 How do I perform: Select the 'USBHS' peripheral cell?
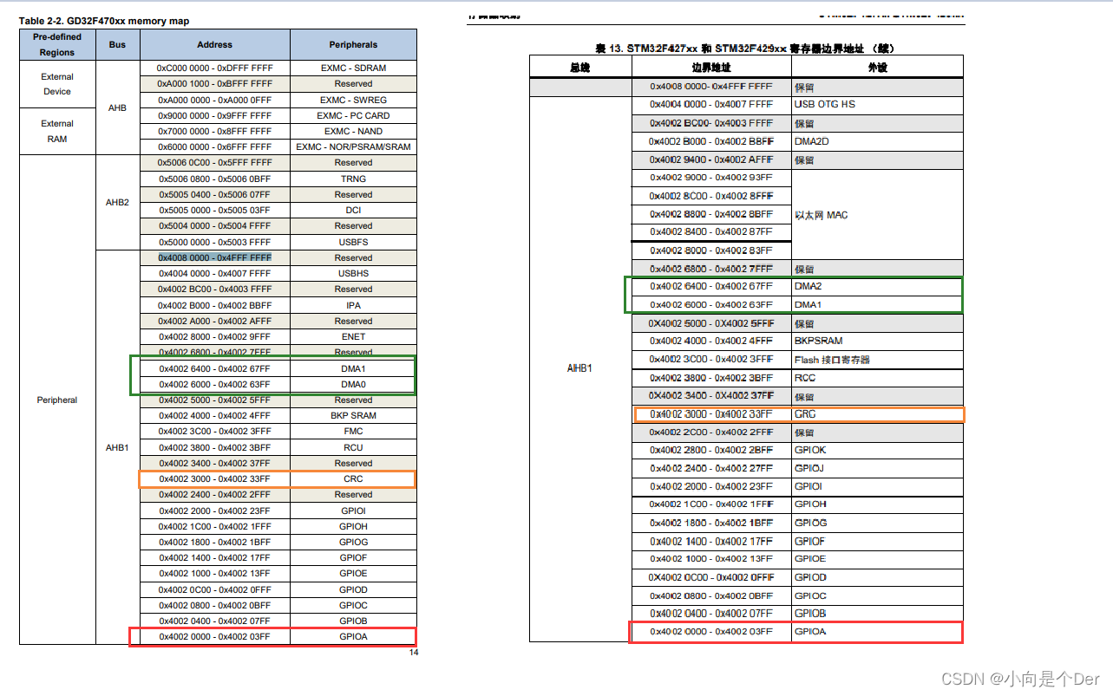(x=353, y=273)
